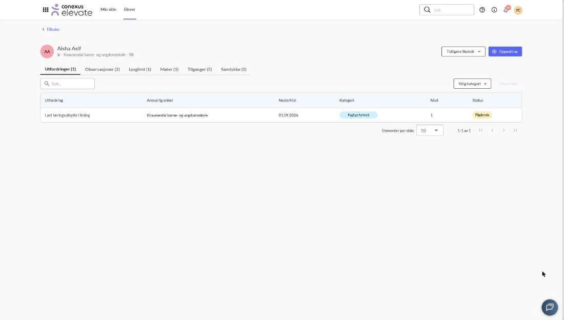Click Knausendal barne- og ungdomsskole in table row
564x320 pixels.
click(x=177, y=115)
